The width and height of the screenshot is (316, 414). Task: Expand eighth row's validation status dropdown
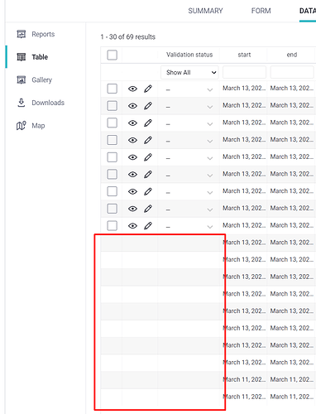tap(210, 209)
